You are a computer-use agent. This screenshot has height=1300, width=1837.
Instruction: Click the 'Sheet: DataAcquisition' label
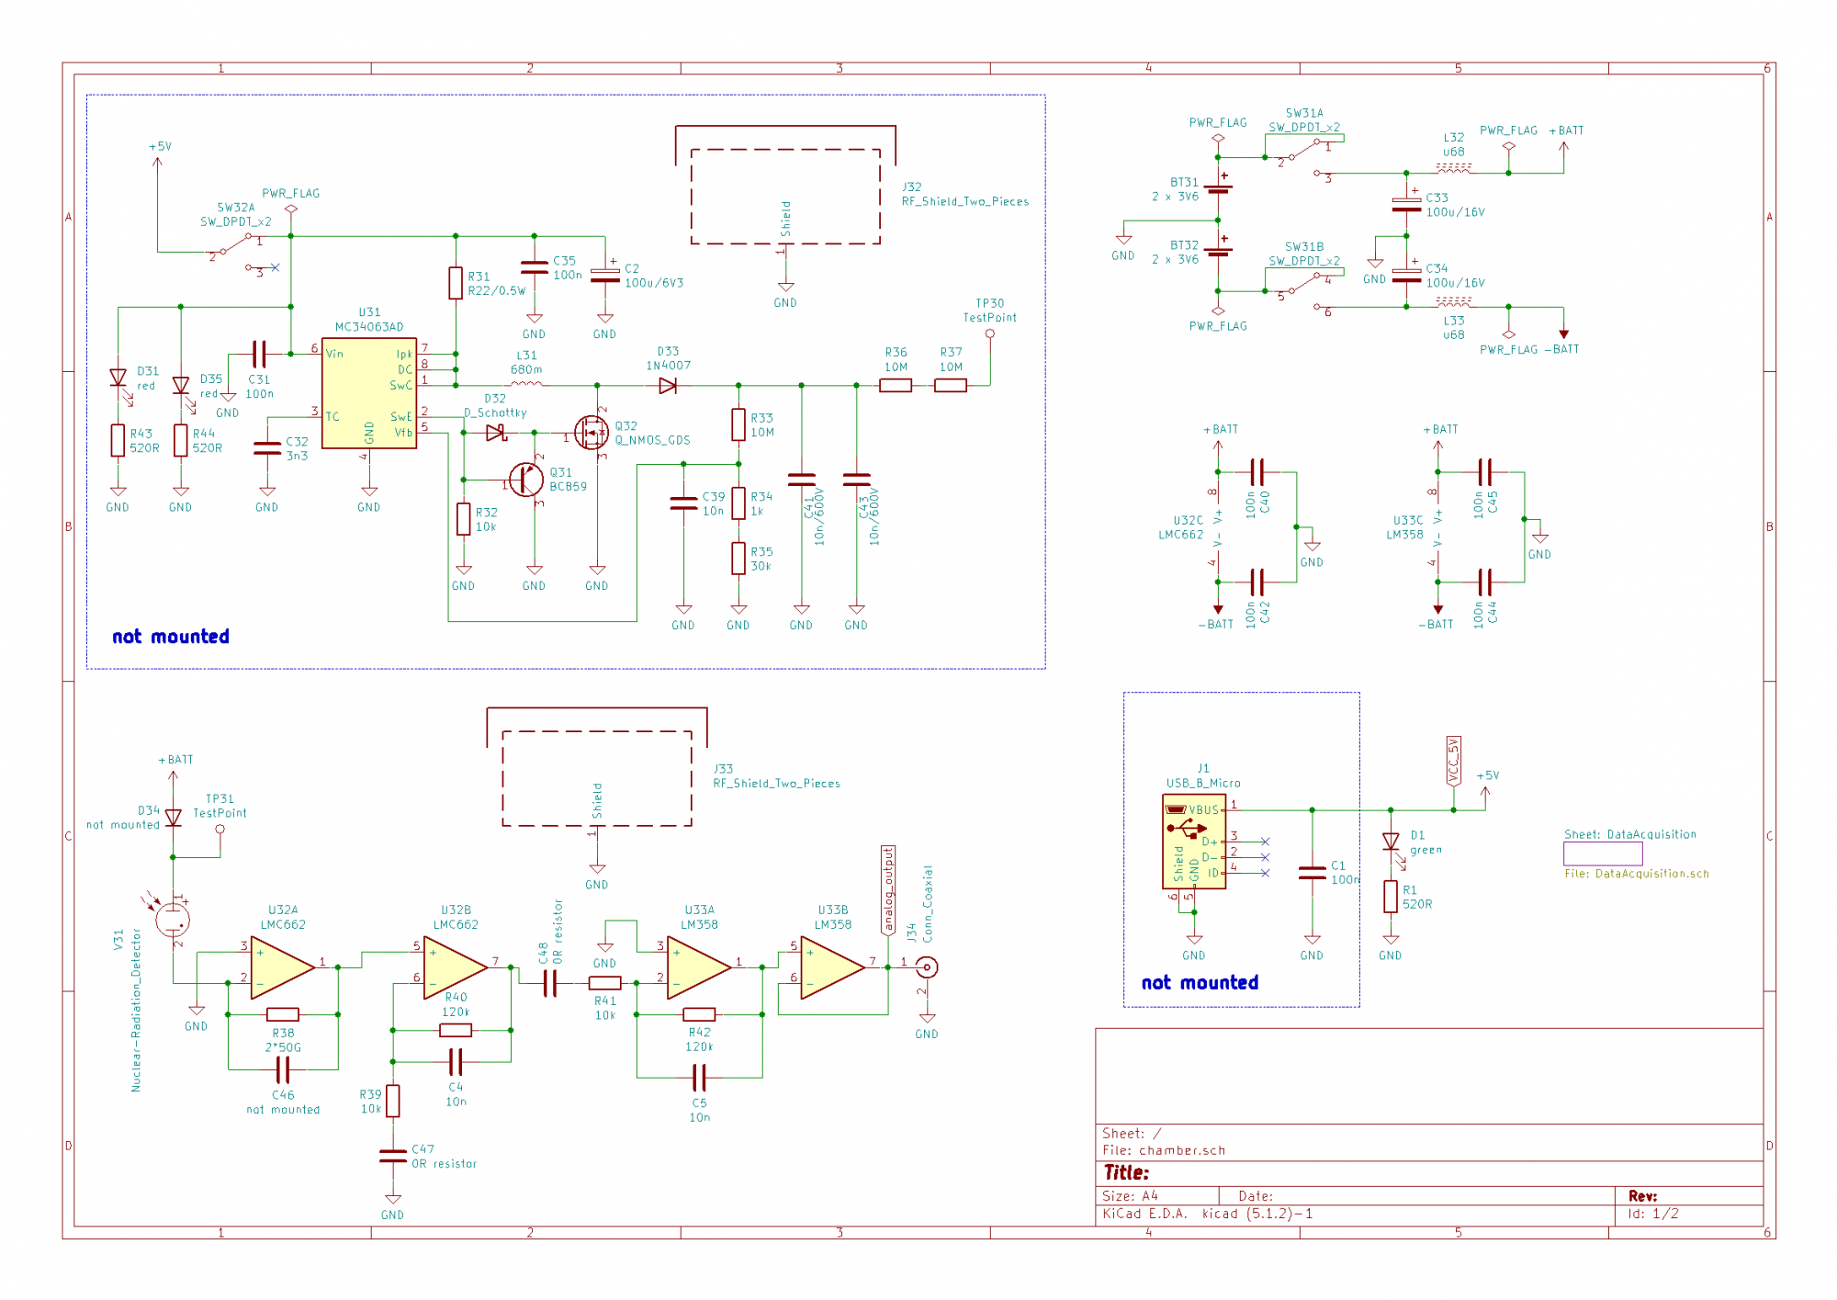pyautogui.click(x=1630, y=834)
